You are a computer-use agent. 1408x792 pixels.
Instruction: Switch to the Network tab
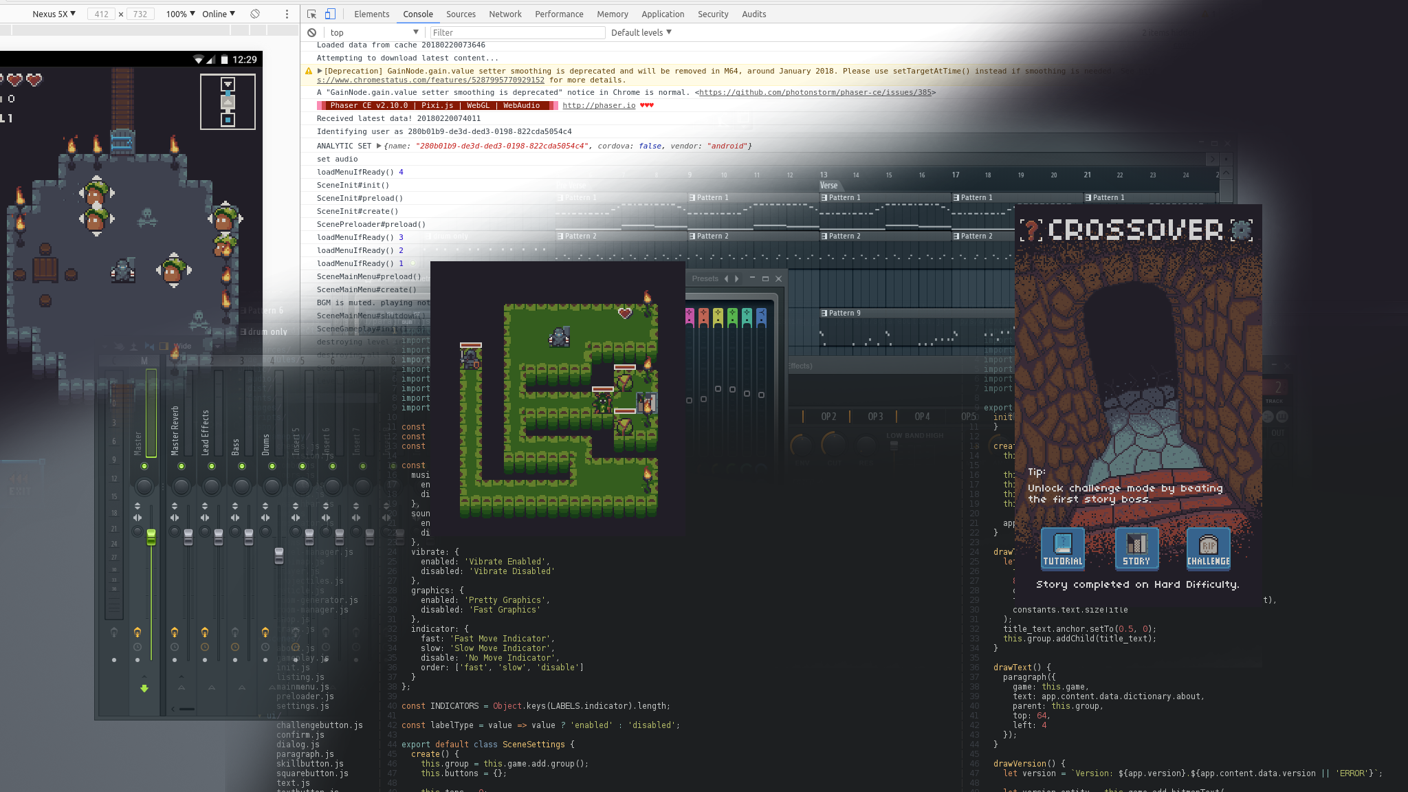[505, 14]
